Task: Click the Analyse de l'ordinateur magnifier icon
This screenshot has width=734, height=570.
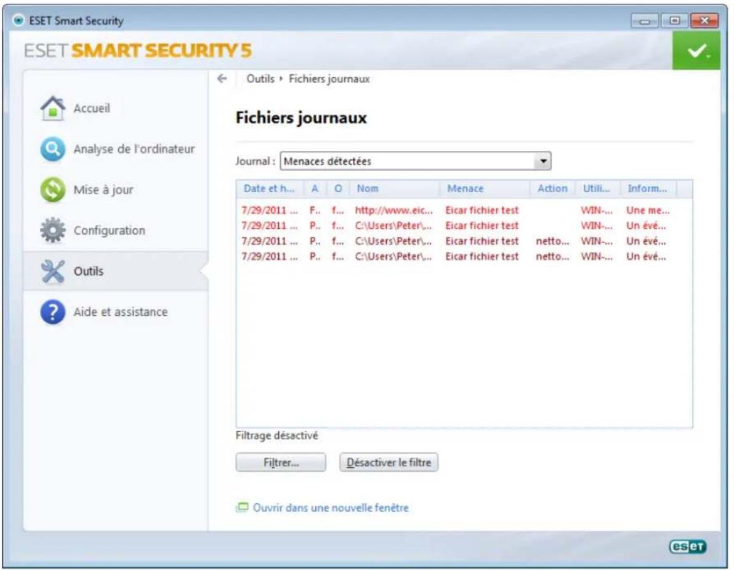Action: point(53,150)
